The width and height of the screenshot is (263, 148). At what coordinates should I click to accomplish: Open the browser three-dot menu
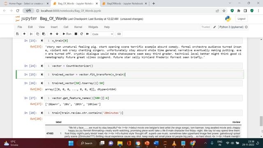coord(258,11)
